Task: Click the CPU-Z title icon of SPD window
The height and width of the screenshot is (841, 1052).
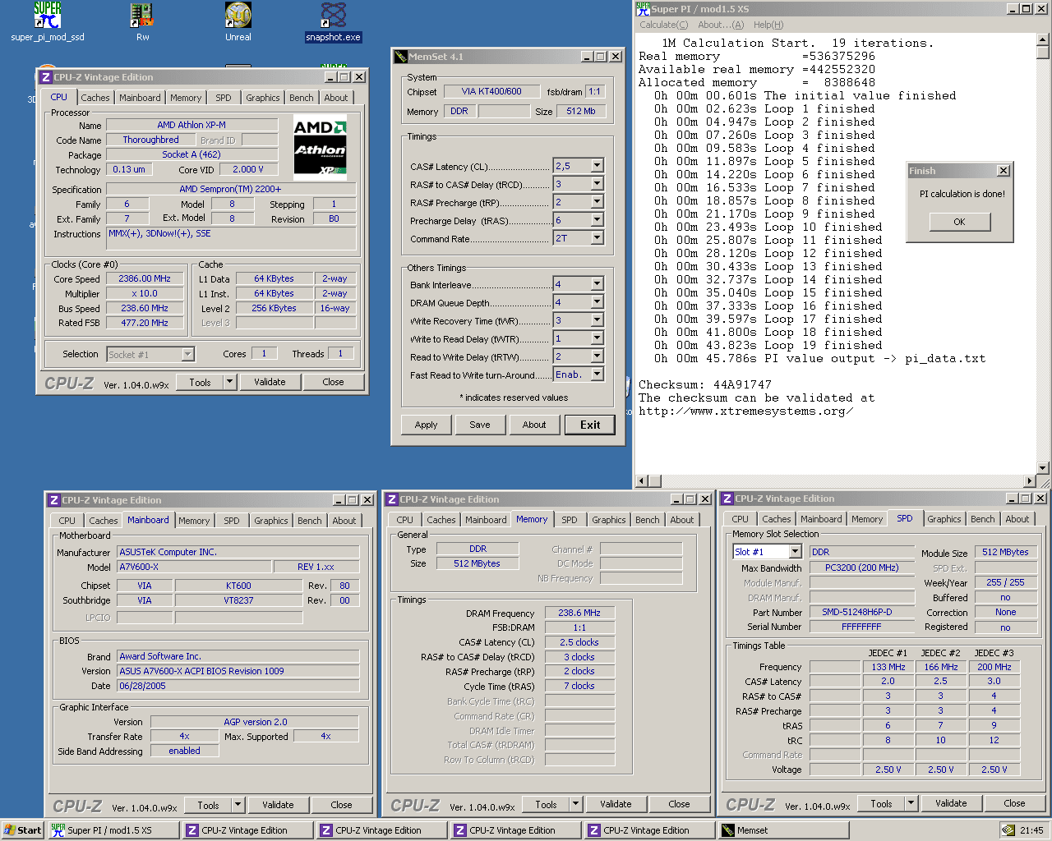Action: pos(727,499)
